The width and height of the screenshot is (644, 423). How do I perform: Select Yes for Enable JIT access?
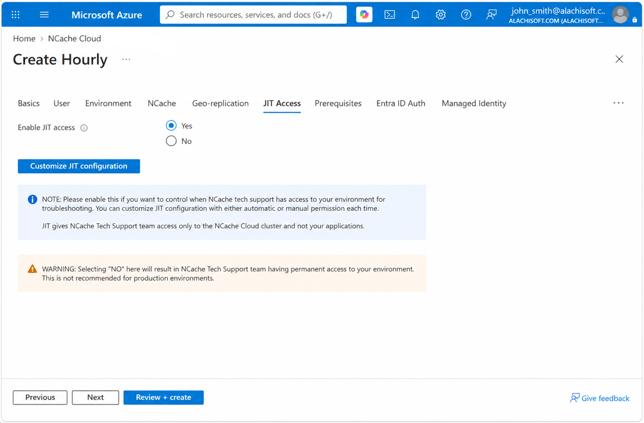point(171,126)
